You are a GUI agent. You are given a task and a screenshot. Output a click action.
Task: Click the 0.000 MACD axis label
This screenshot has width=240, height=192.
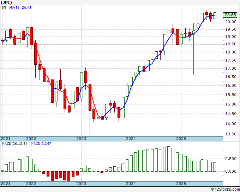pyautogui.click(x=231, y=171)
